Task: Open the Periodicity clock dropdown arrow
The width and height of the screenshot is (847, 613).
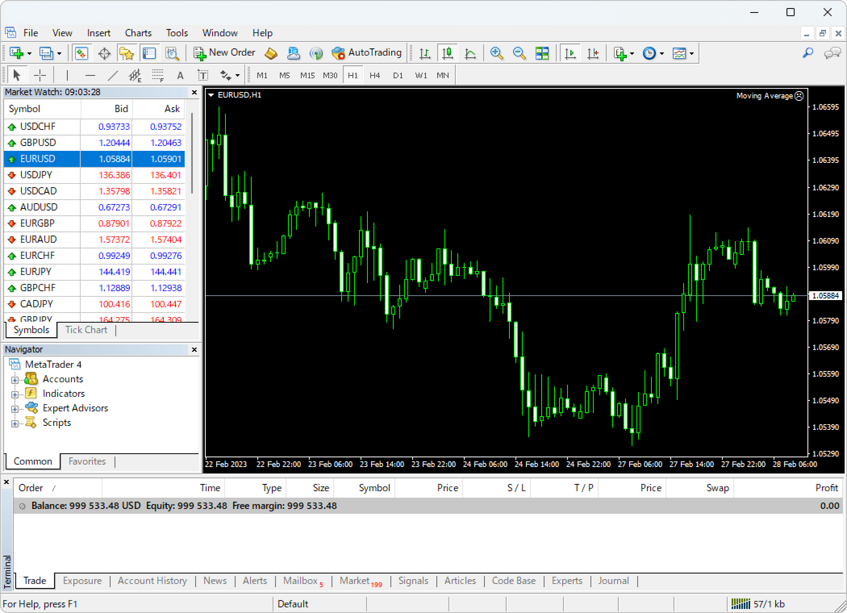Action: click(x=662, y=53)
